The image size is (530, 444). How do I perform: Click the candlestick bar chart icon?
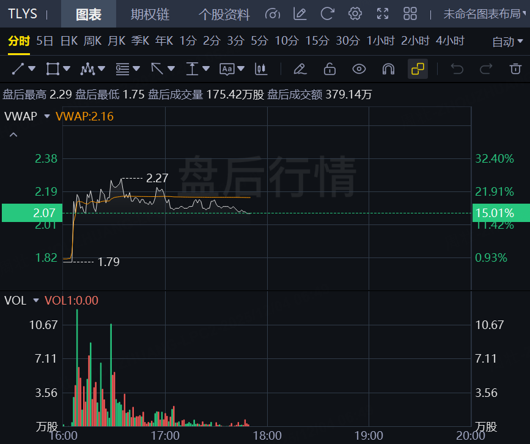[x=261, y=69]
